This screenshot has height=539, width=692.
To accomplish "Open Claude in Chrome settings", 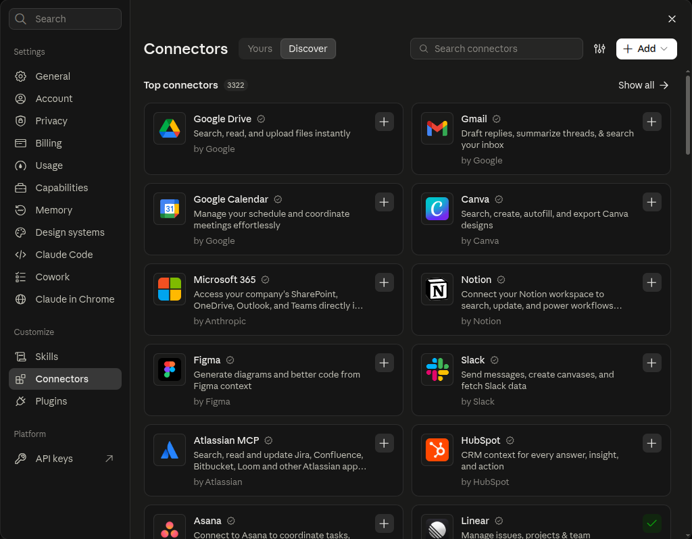I will click(x=65, y=299).
